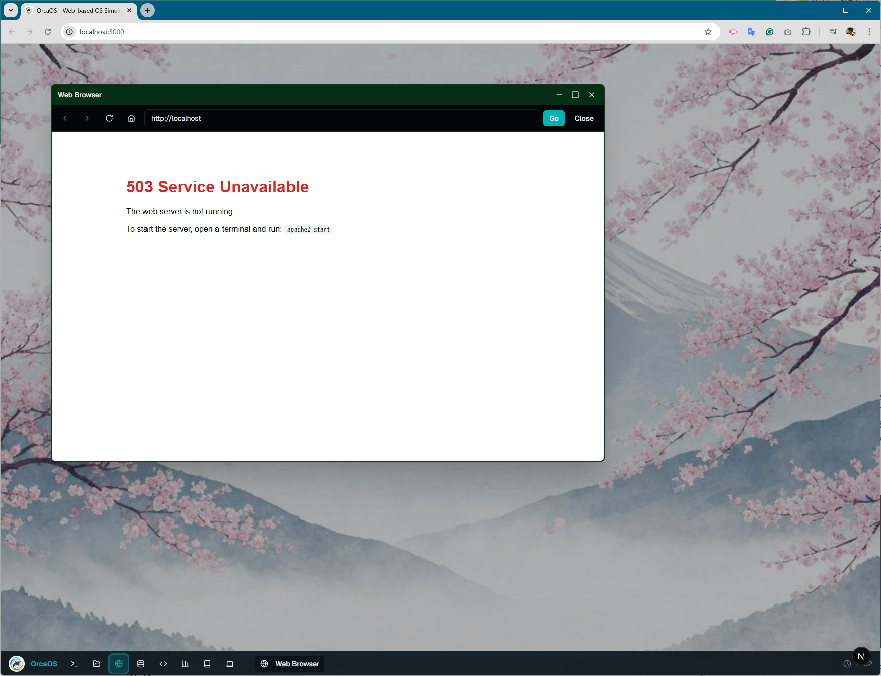Open the tab search chevron dropdown
The width and height of the screenshot is (881, 676).
click(x=10, y=10)
